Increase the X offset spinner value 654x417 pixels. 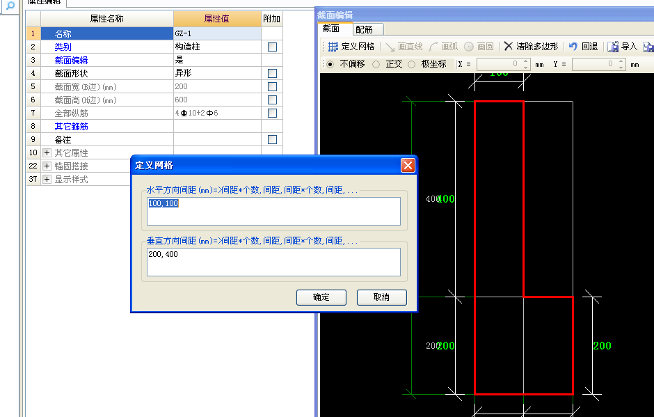click(x=525, y=61)
